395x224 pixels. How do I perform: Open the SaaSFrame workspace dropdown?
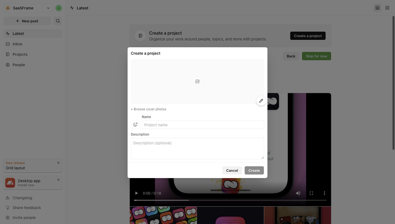coord(28,8)
